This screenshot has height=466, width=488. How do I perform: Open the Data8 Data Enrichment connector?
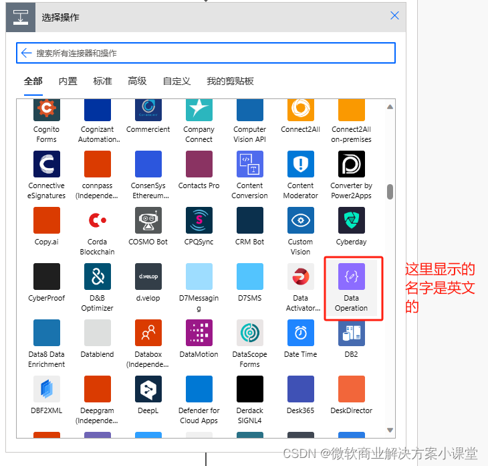point(46,333)
